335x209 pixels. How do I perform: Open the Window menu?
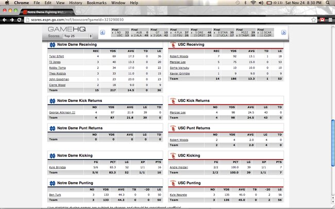pos(118,3)
